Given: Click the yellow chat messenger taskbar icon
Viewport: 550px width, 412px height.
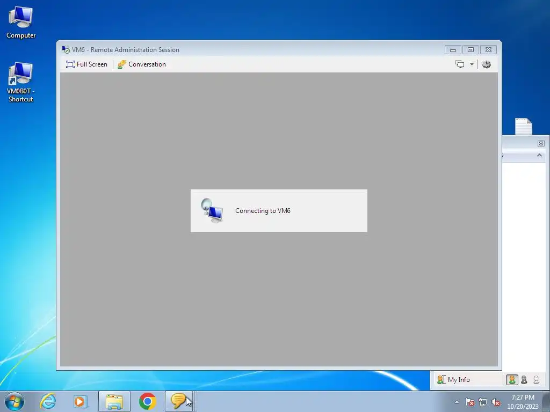Looking at the screenshot, I should [x=178, y=401].
